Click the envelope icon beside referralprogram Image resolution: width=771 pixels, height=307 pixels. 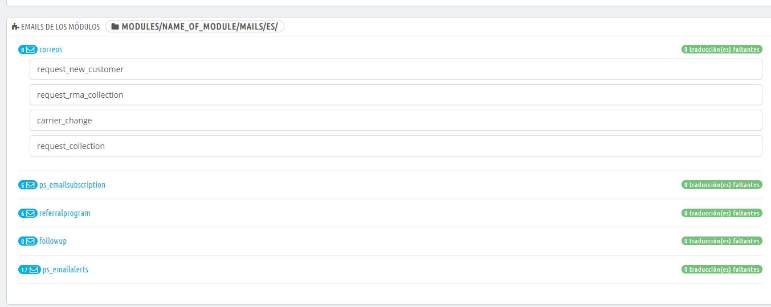pyautogui.click(x=31, y=213)
